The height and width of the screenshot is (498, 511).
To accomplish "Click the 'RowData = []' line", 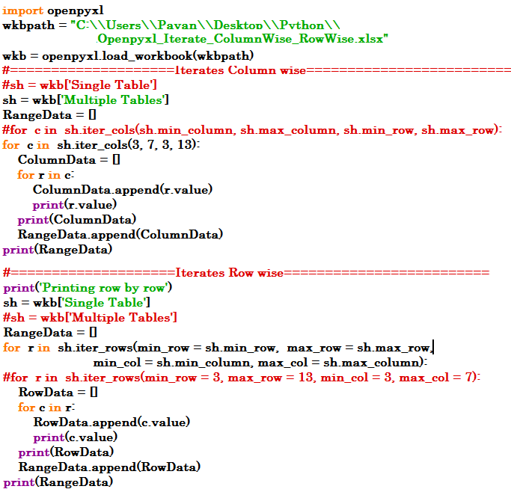I will tap(58, 393).
